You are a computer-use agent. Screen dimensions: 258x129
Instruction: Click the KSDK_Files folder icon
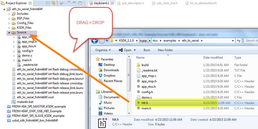pos(14,28)
